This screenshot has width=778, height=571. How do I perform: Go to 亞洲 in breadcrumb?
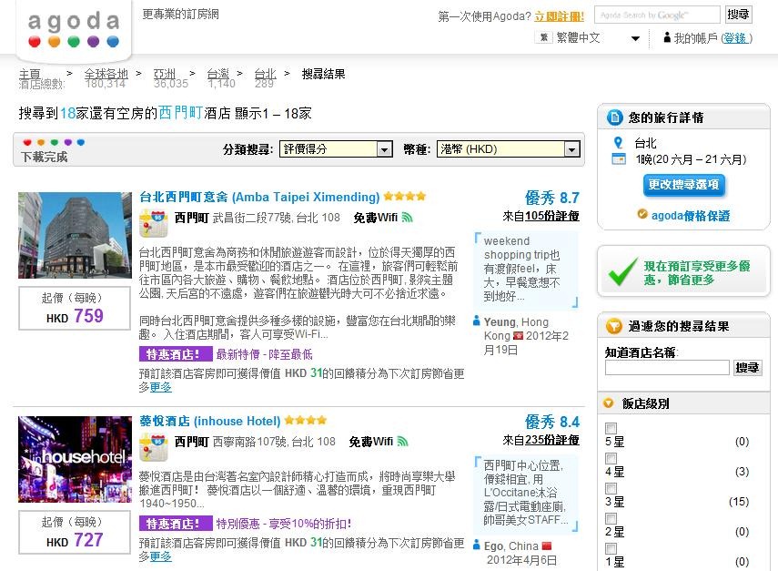pos(165,74)
